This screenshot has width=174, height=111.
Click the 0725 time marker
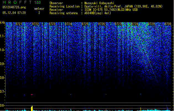[85, 24]
